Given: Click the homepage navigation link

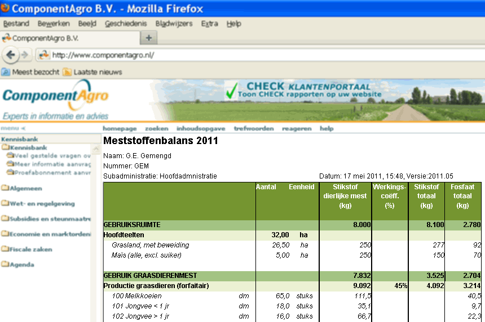Looking at the screenshot, I should (x=120, y=129).
